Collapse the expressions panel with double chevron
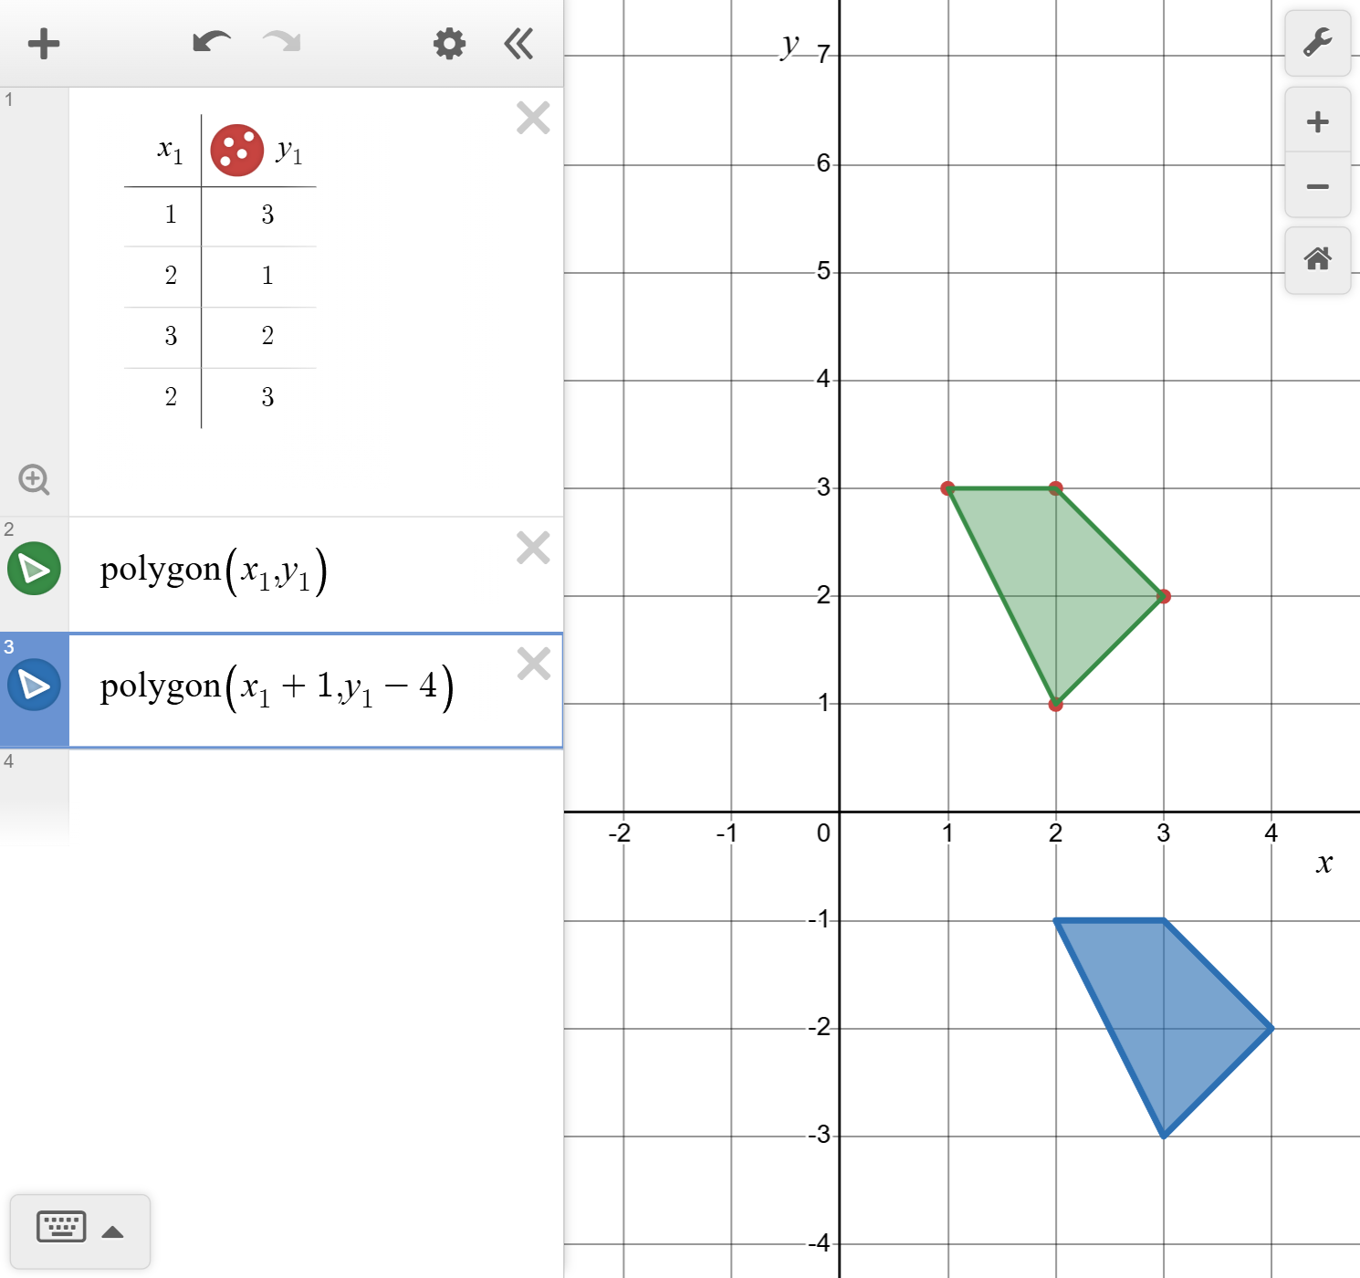This screenshot has width=1360, height=1278. [x=518, y=43]
